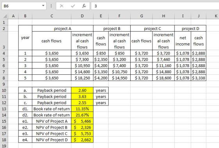Click the Cancel (X) formula bar icon
This screenshot has height=148, width=219.
pos(62,6)
